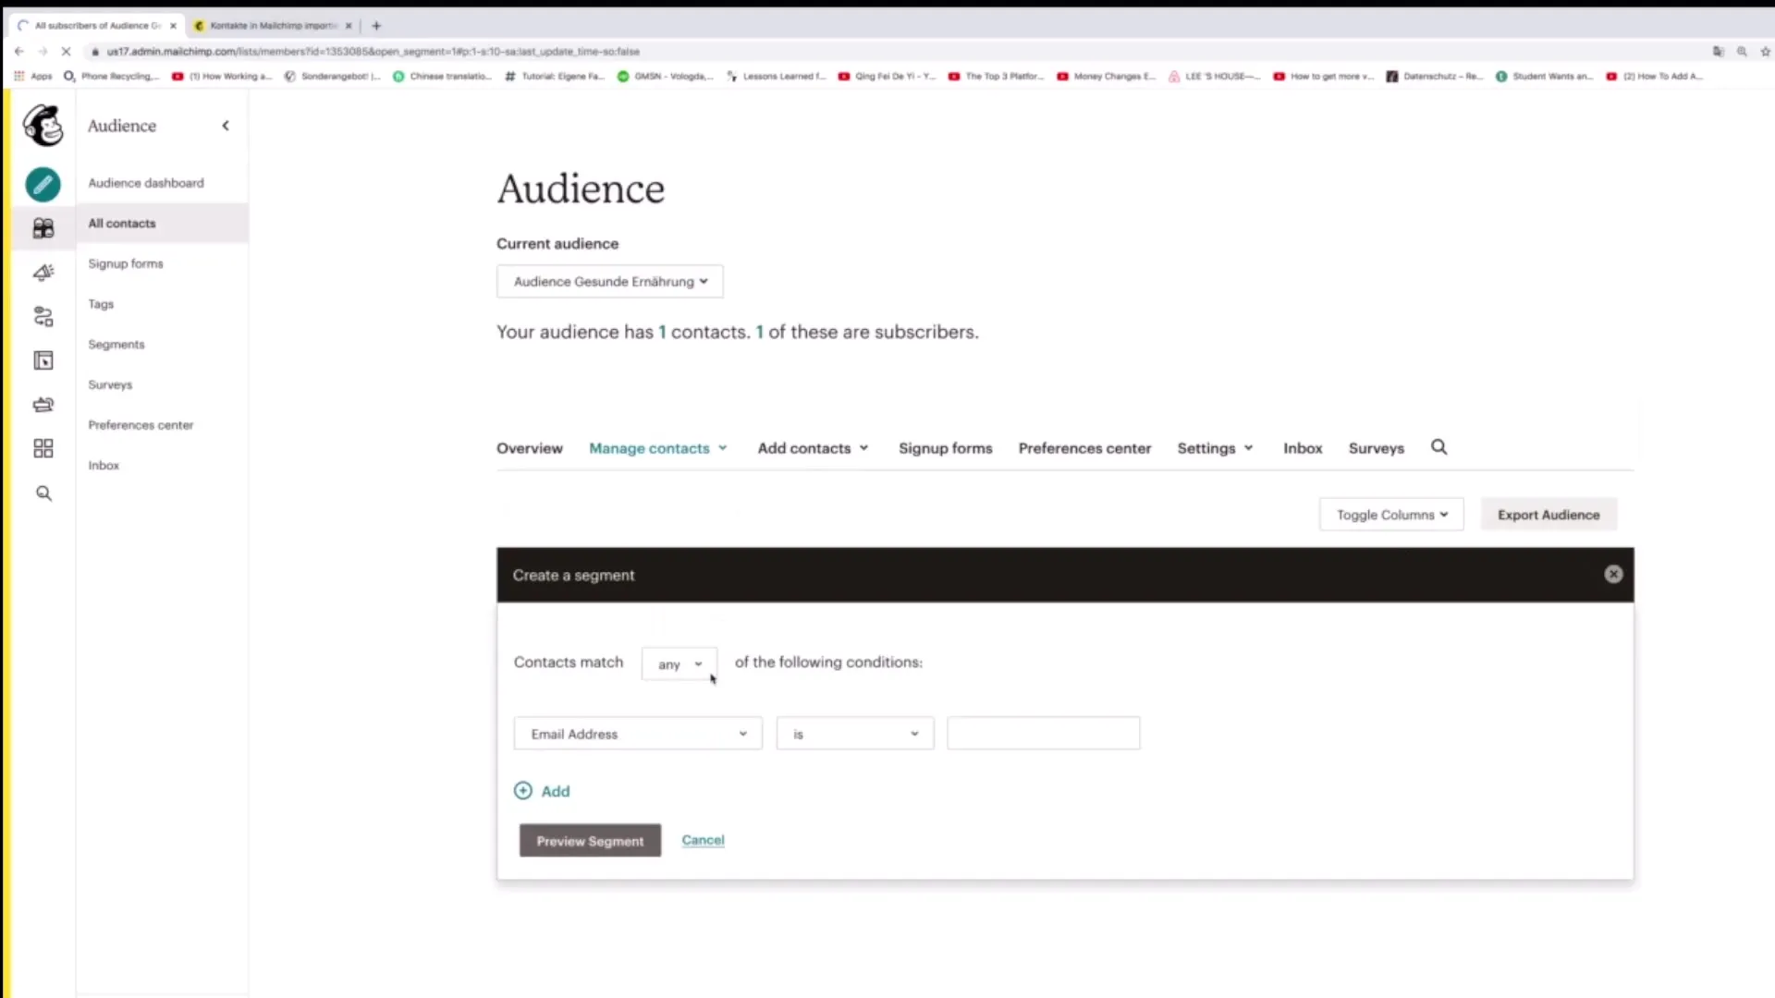Open the Datenschutz bookmark
Viewport: 1775px width, 998px height.
point(1434,77)
